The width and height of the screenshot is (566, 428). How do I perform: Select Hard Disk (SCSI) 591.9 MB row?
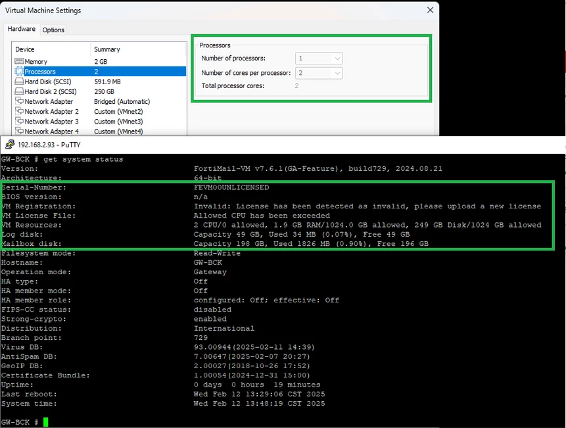pos(100,82)
